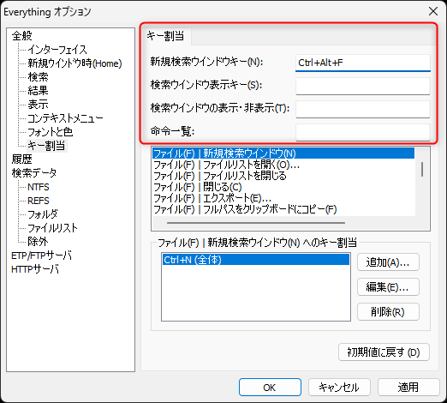447x403 pixels.
Task: Open the 表示 settings page
Action: (38, 105)
